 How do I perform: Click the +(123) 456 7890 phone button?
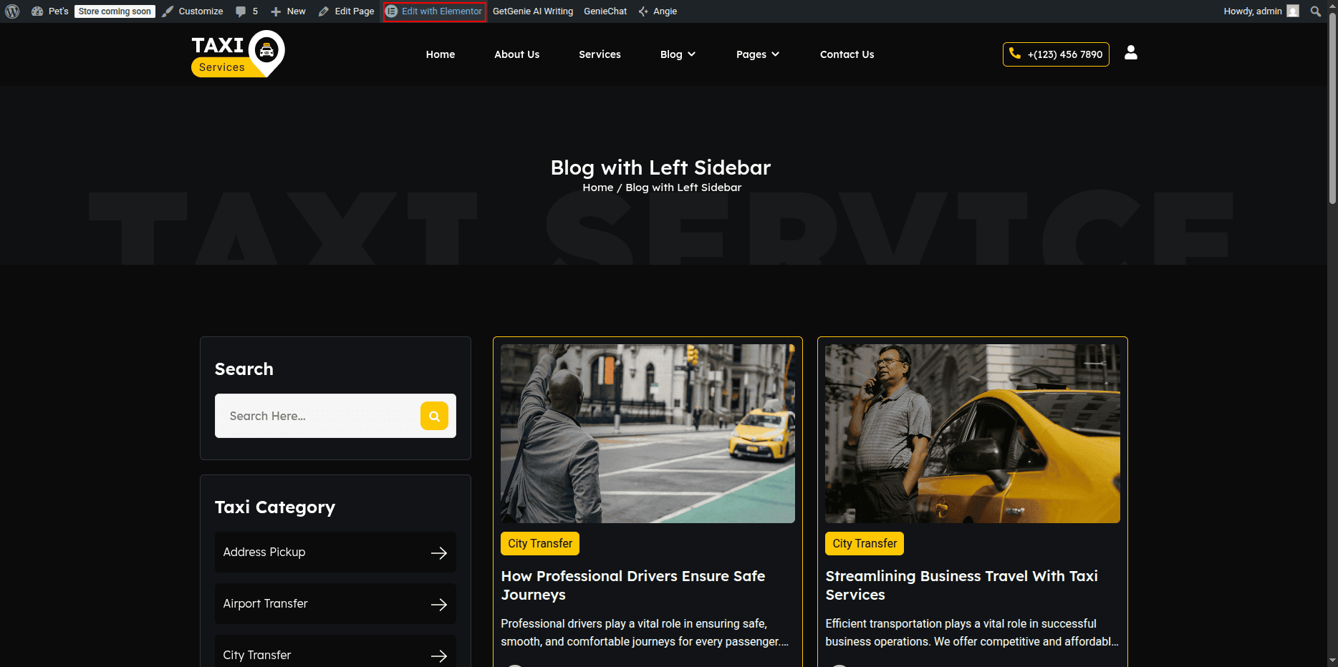click(1056, 54)
